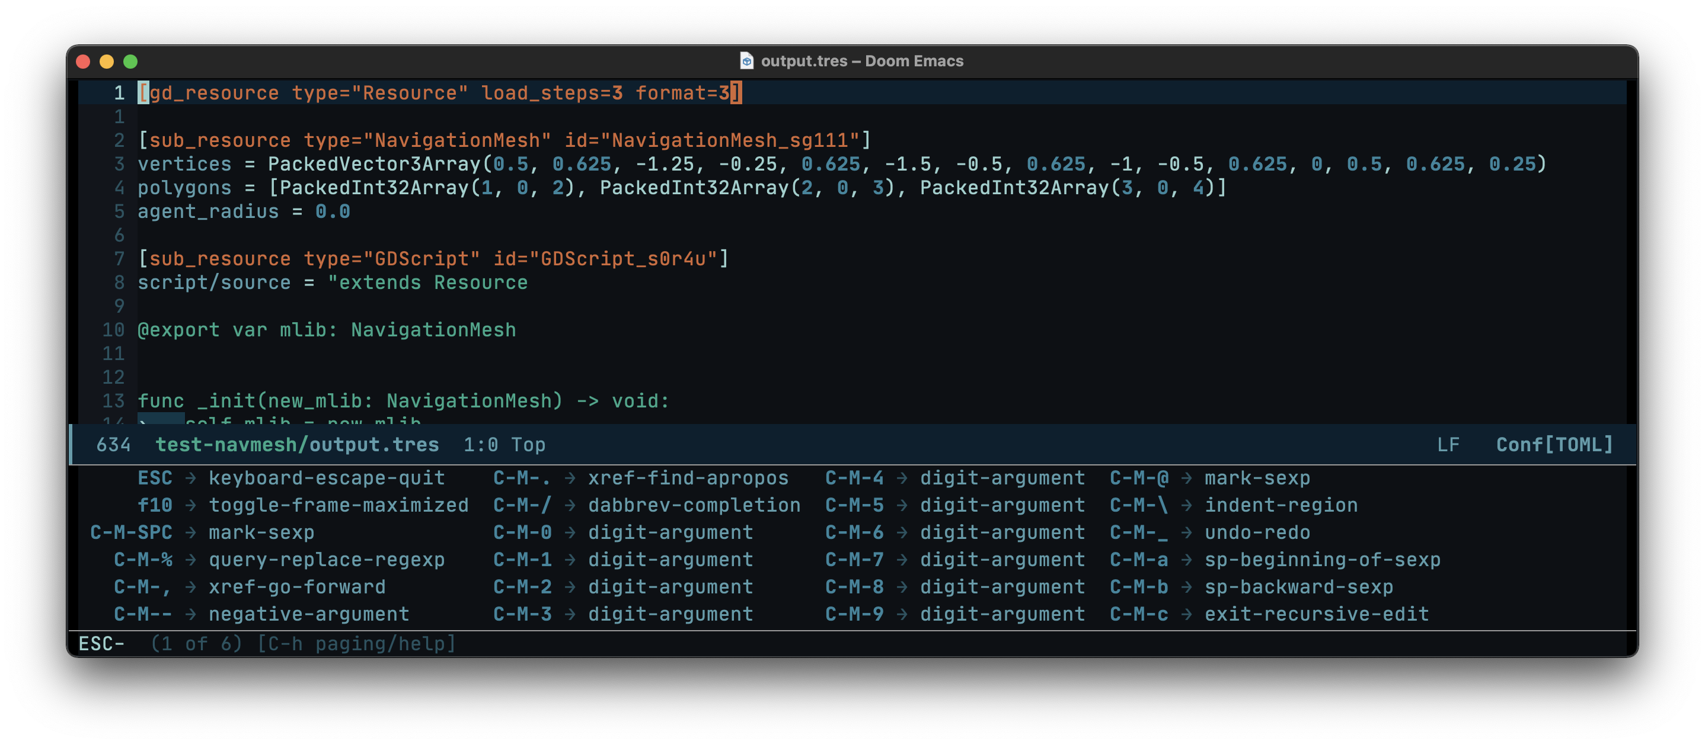
Task: Click the mark-sexp entry for C-M-SPC
Action: [x=261, y=532]
